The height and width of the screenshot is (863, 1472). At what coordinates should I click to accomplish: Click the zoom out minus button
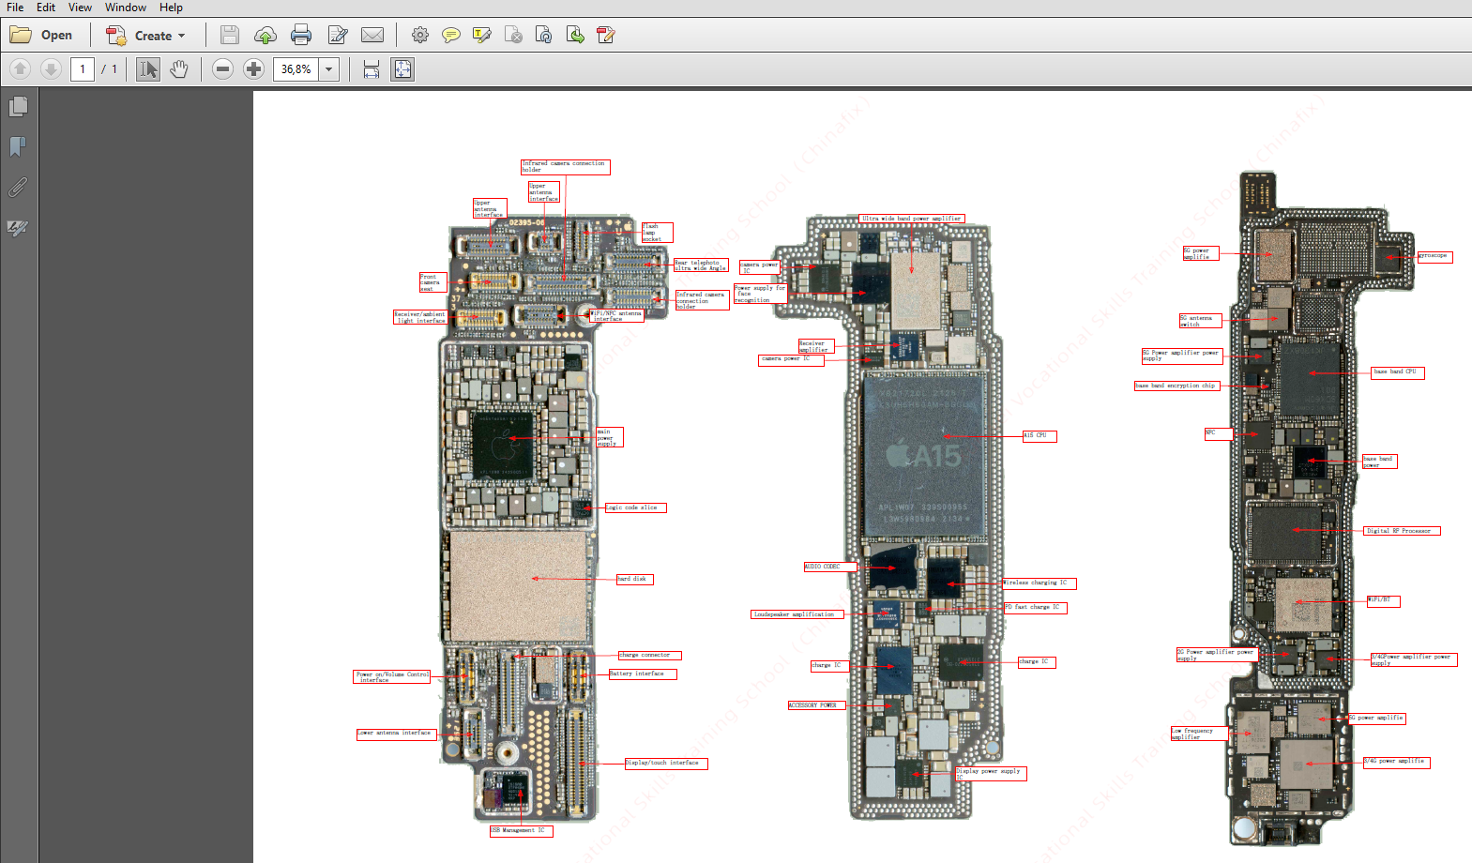[222, 69]
